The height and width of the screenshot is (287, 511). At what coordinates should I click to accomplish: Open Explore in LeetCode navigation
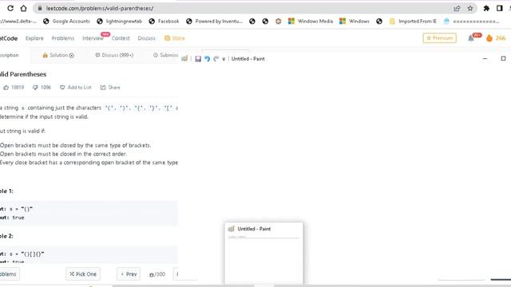click(34, 38)
